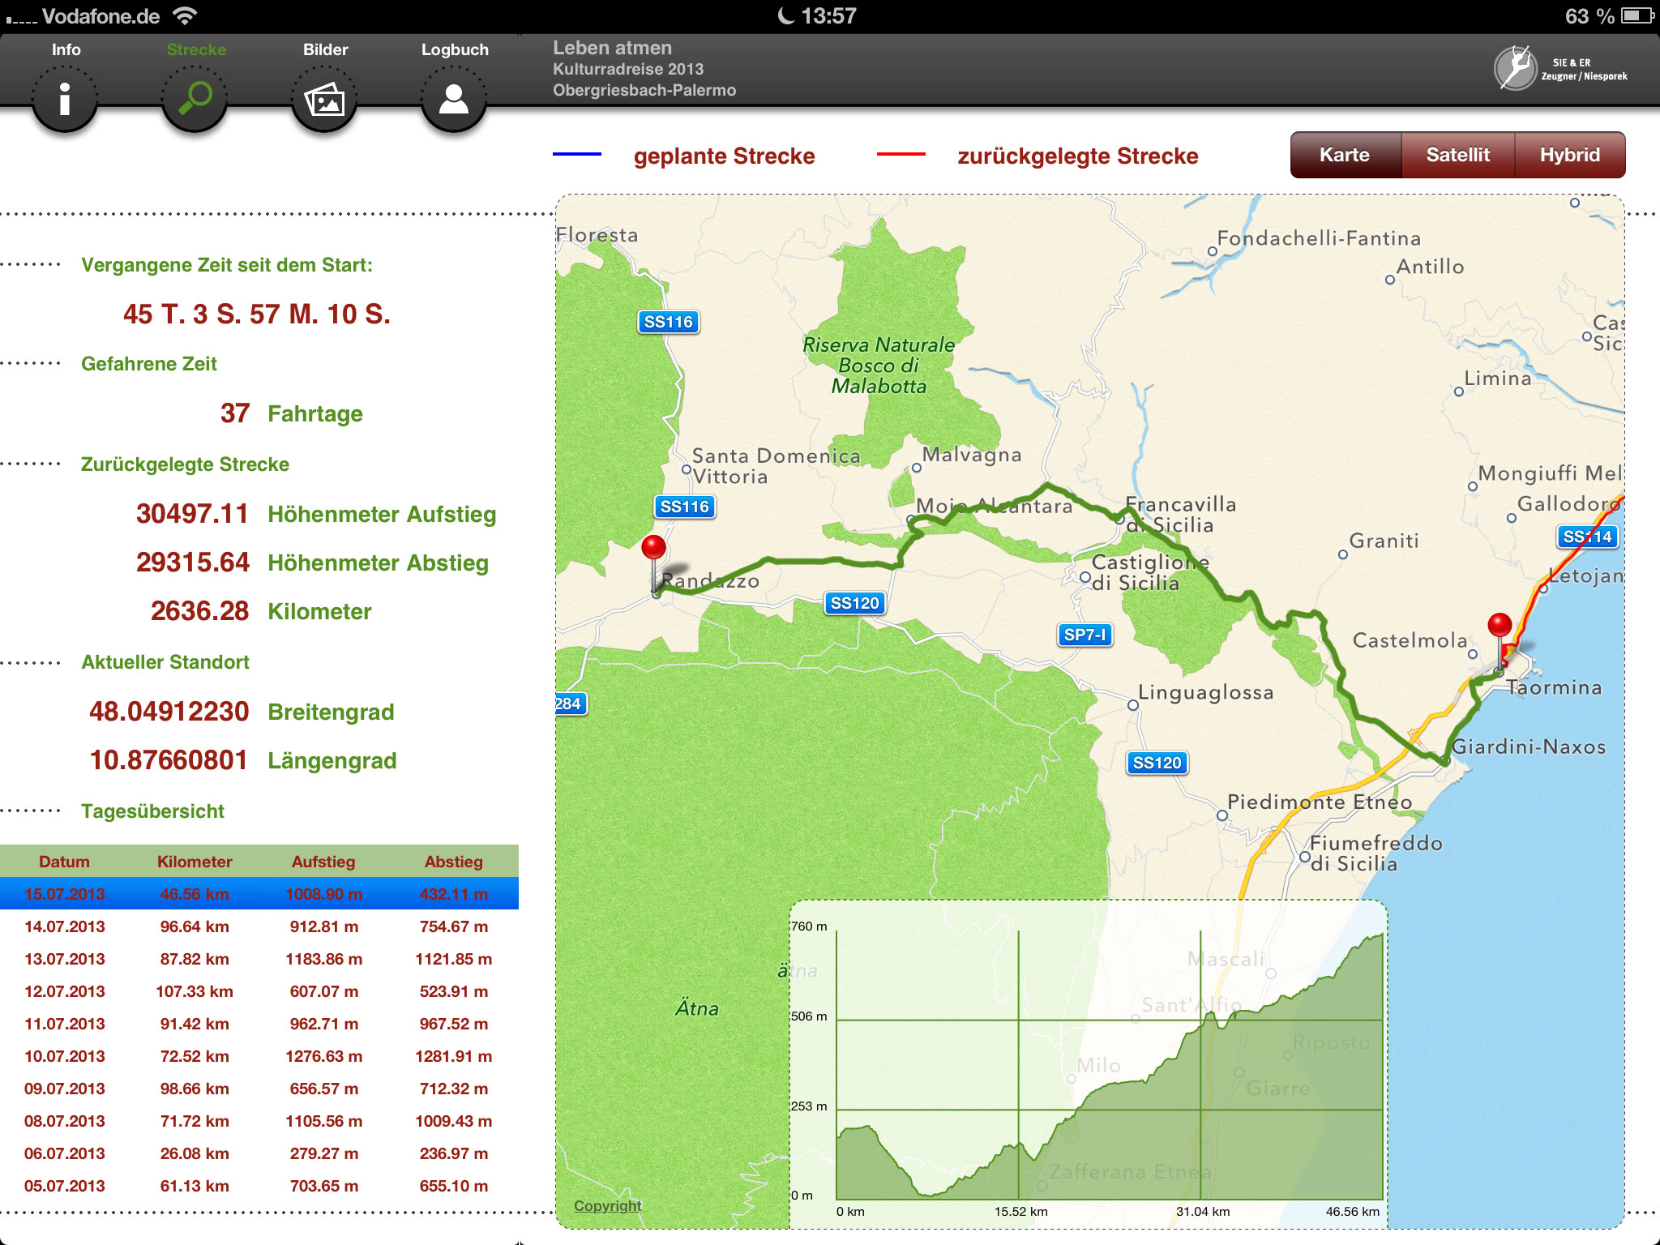Tap the 30497.11 Höhenmeter Aufstieg value
Image resolution: width=1660 pixels, height=1245 pixels.
(x=192, y=514)
